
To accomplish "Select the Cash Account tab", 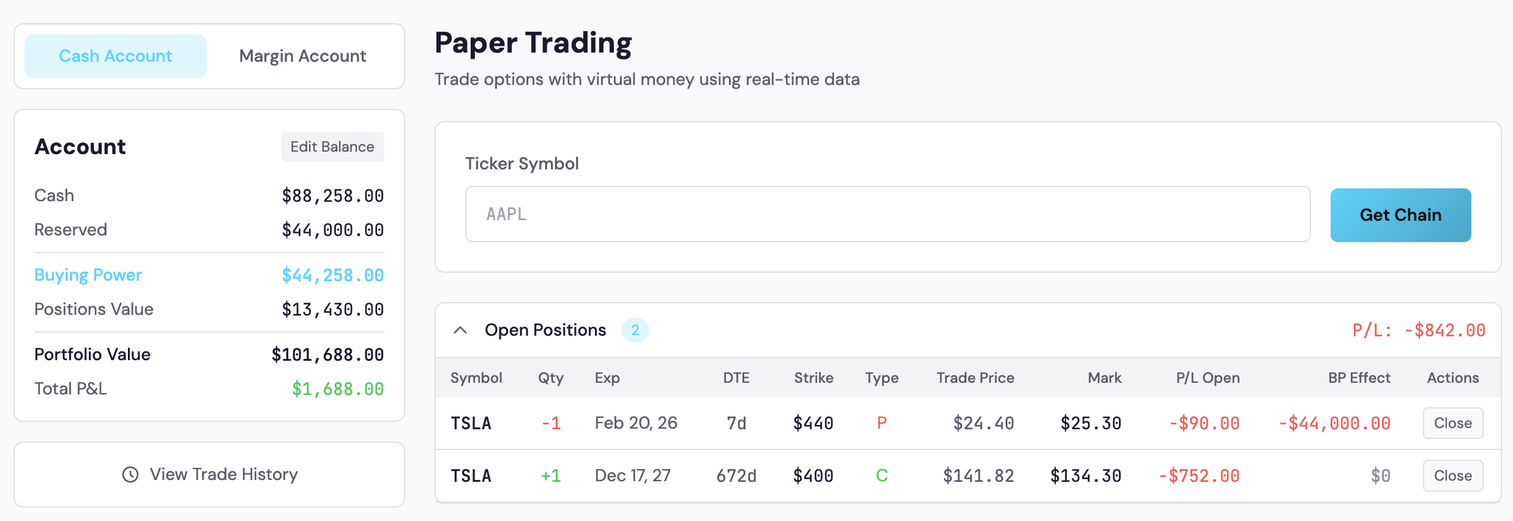I will point(115,56).
